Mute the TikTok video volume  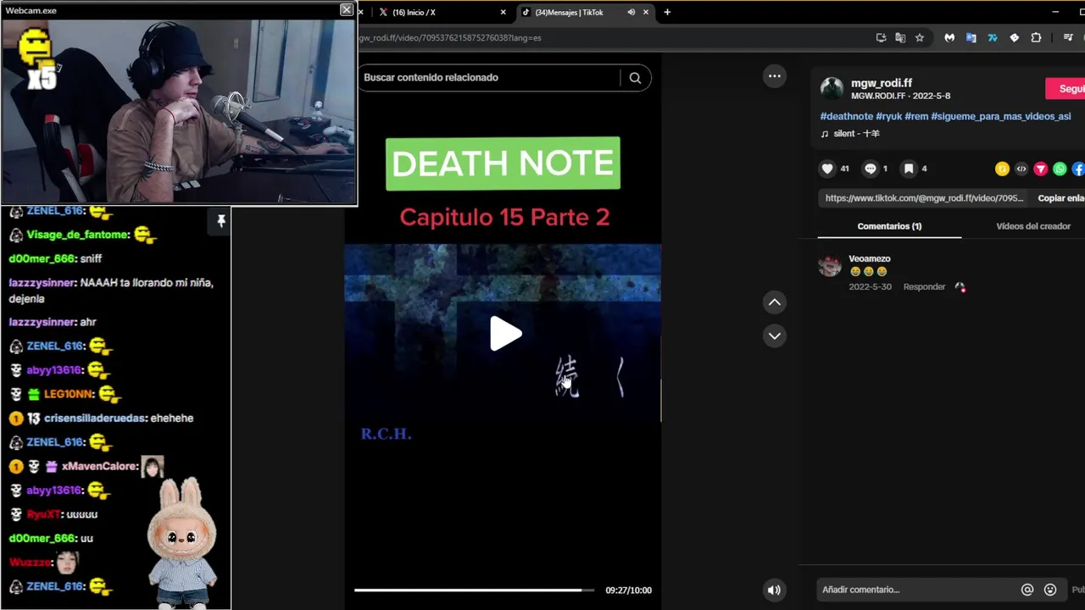[774, 591]
